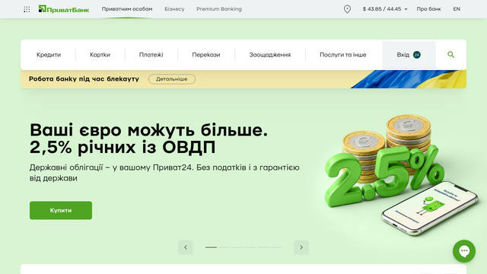Screen dimensions: 487x274
Task: Click the $ 43.85 / 44.45 exchange rate
Action: [x=382, y=9]
